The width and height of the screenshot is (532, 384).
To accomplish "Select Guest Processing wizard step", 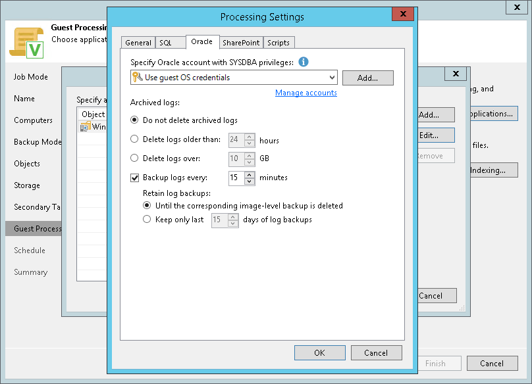I will [x=34, y=229].
